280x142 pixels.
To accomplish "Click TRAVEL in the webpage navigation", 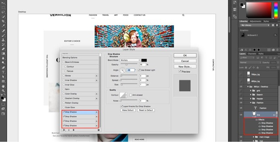I will tap(106, 15).
